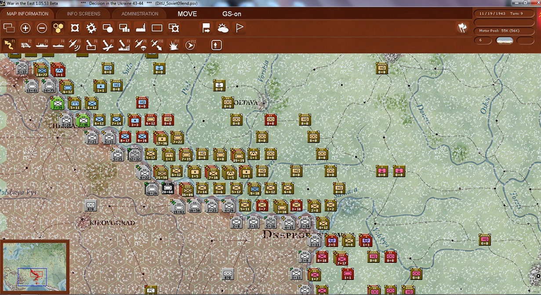The height and width of the screenshot is (295, 541).
Task: Select the black unit labeled 20=60
Action: click(x=167, y=188)
